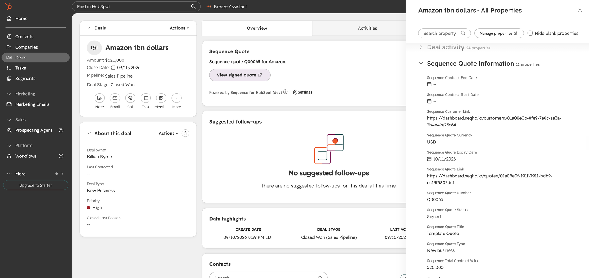Screen dimensions: 589x278
Task: Collapse Sequence Quote Information group
Action: (421, 64)
